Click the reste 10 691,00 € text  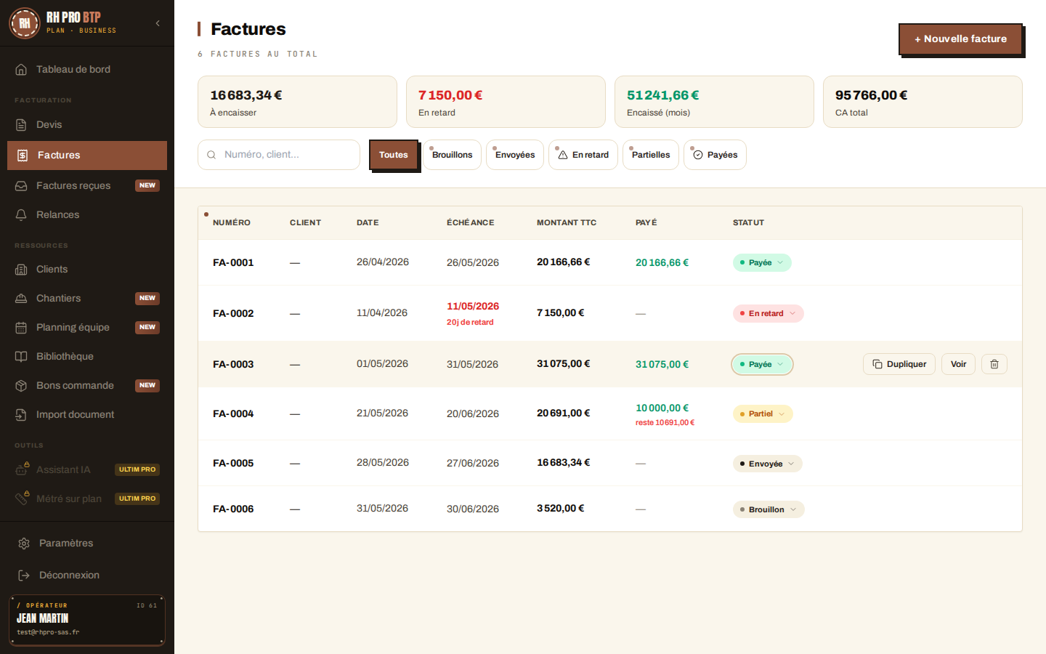tap(665, 423)
